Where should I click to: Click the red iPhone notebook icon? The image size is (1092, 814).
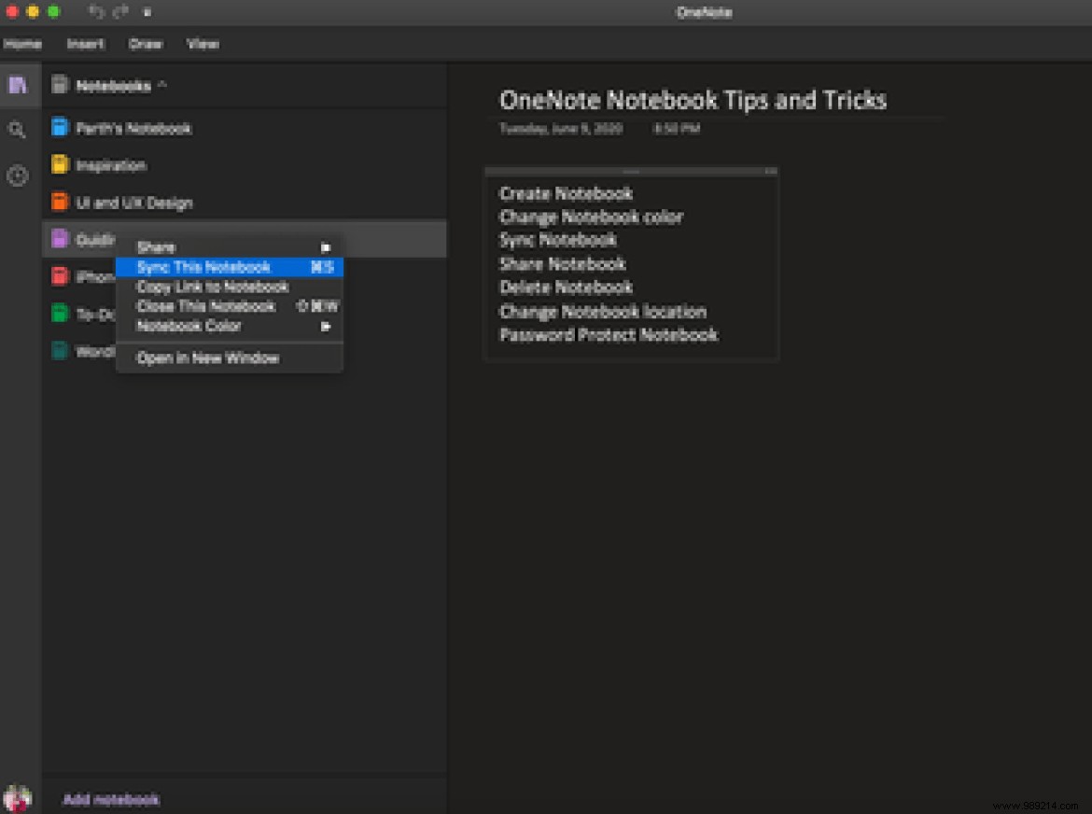point(58,276)
